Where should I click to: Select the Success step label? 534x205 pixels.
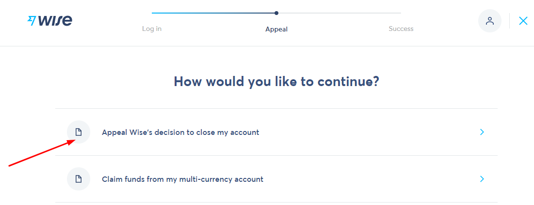[x=401, y=29]
